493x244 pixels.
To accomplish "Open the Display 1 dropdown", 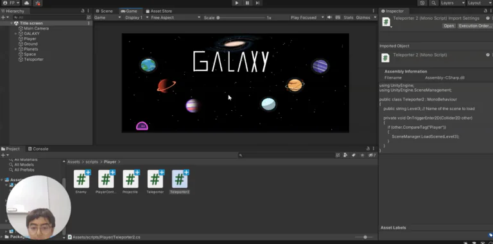I will pos(137,17).
